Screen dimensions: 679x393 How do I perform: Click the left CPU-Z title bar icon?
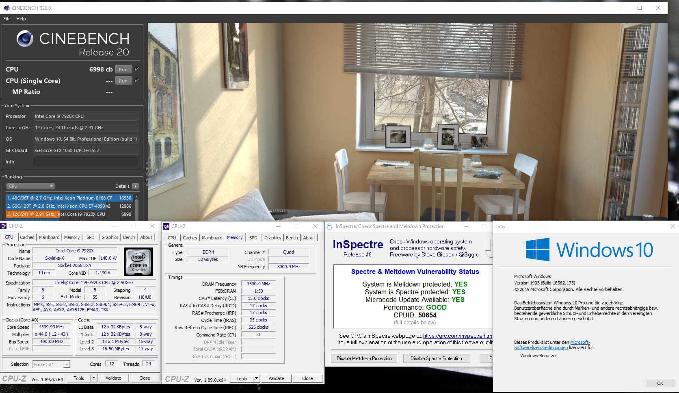pyautogui.click(x=4, y=226)
